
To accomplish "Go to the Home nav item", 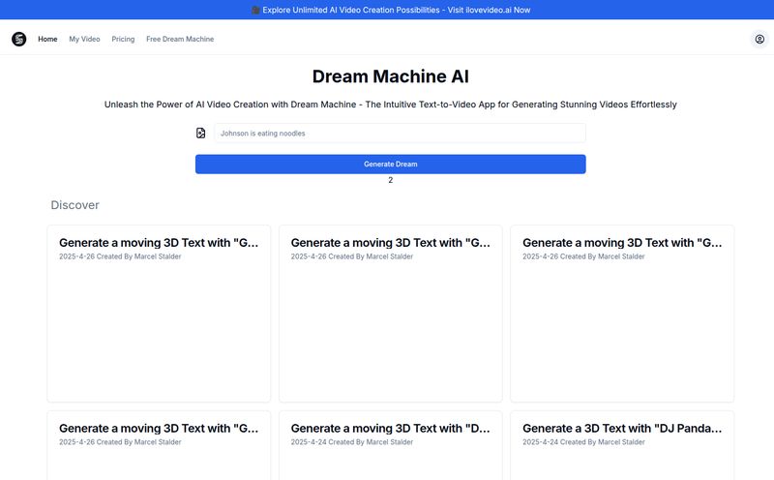I will [x=47, y=39].
